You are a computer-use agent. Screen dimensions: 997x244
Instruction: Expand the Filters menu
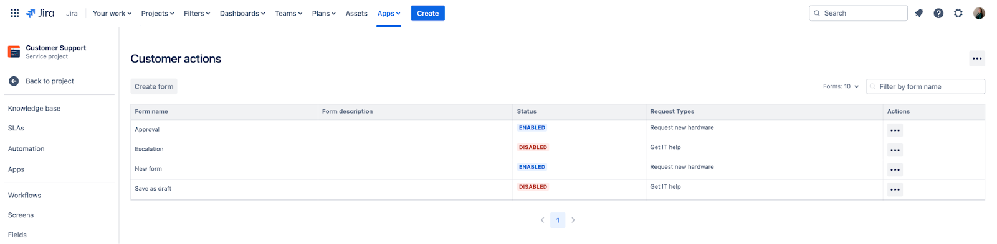coord(197,13)
